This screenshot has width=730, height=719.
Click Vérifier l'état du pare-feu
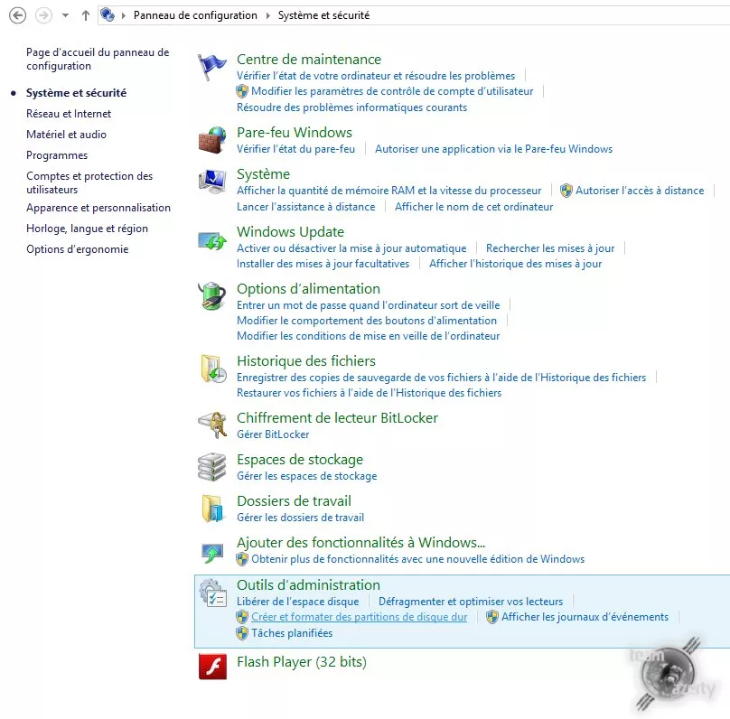295,149
